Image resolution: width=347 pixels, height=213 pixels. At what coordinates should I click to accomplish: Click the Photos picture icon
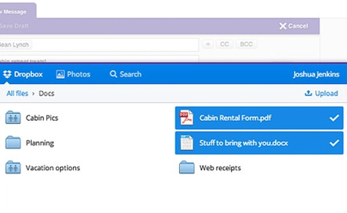pos(60,74)
